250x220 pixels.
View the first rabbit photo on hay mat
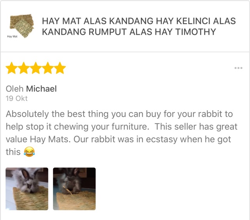pyautogui.click(x=27, y=189)
